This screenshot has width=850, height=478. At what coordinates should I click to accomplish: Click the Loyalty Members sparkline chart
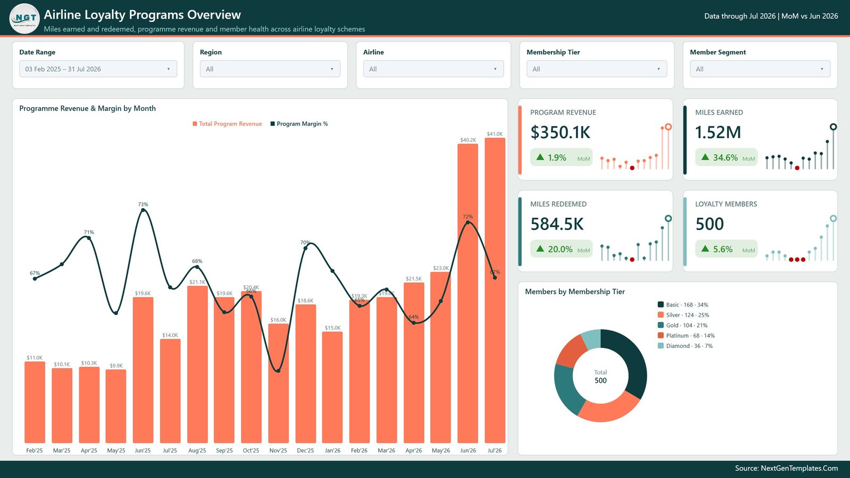click(800, 239)
